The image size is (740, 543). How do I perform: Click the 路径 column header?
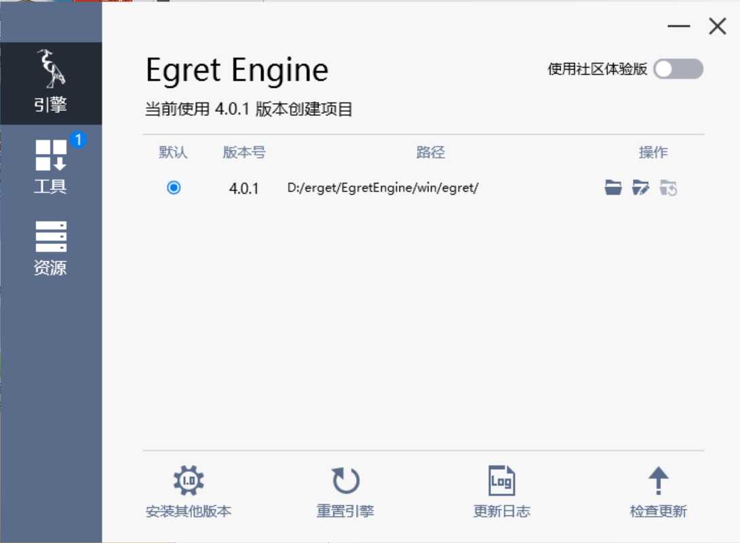431,153
